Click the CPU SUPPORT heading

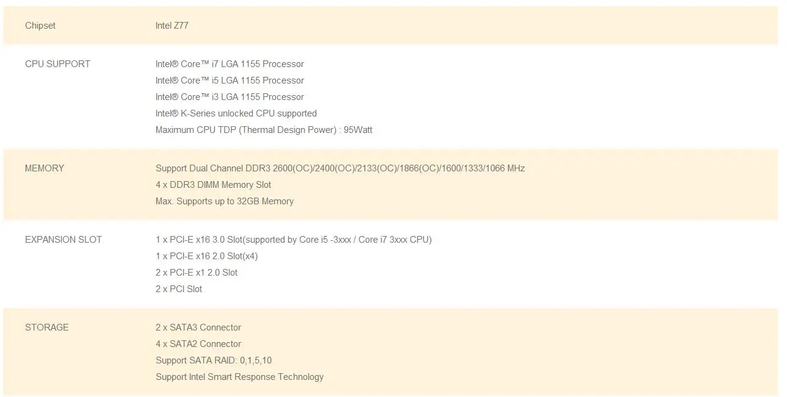[57, 64]
